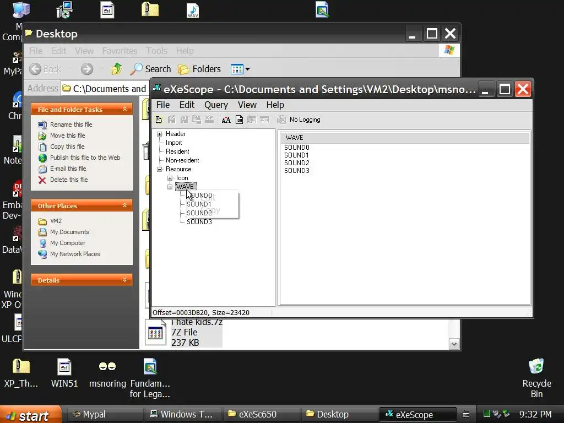Click the Address bar path field
The image size is (564, 423).
coord(105,89)
